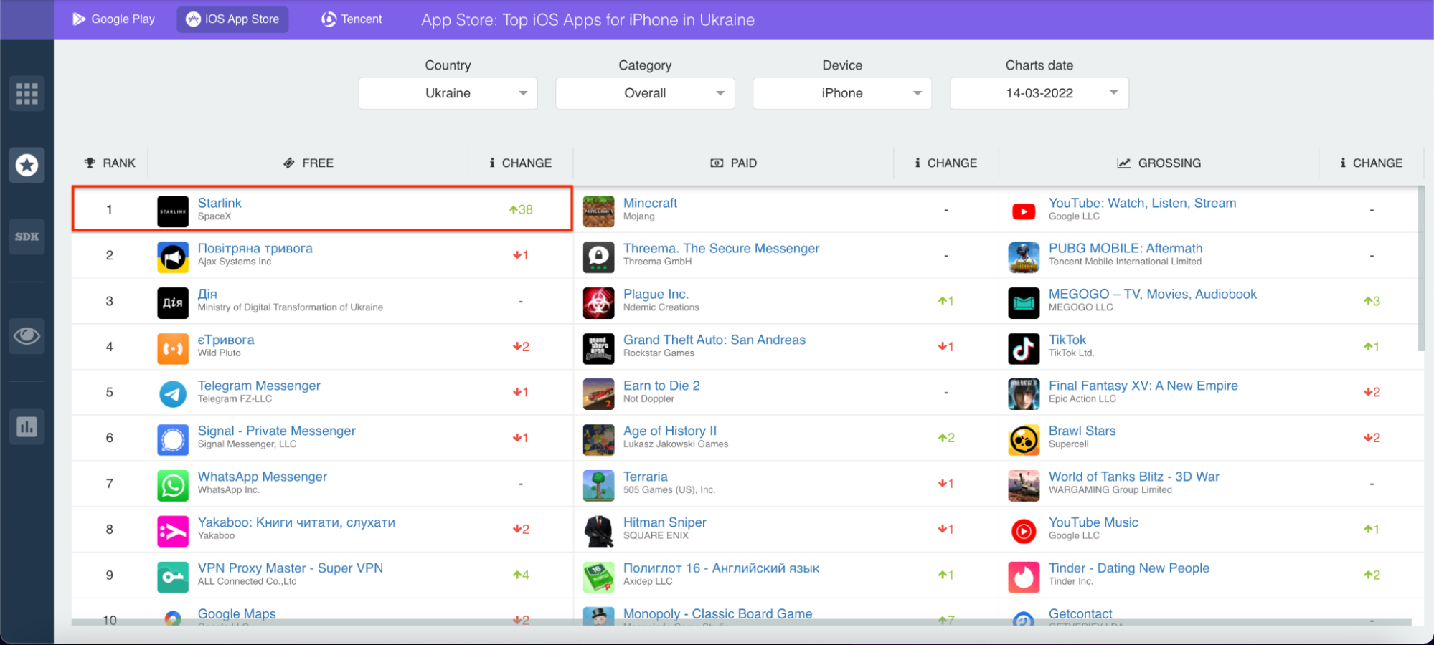Click the PAID column header
Image resolution: width=1434 pixels, height=645 pixels.
734,163
